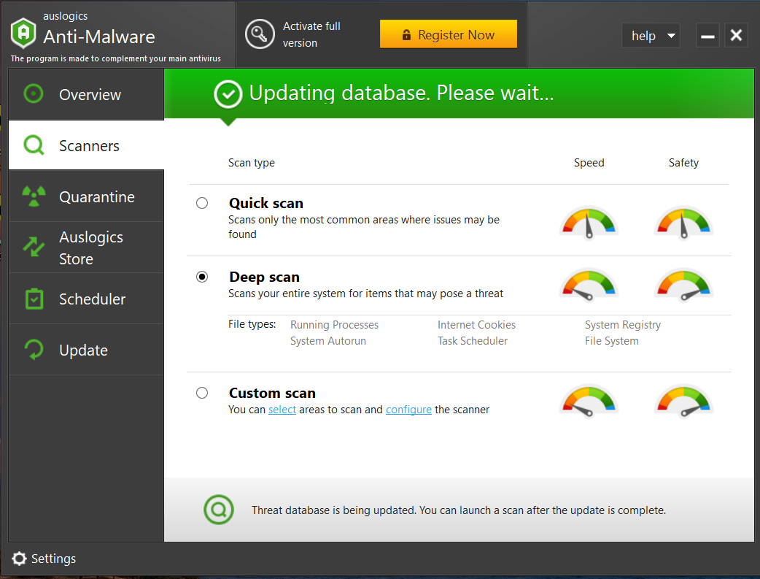760x579 pixels.
Task: Open Settings from the bottom bar
Action: 44,559
